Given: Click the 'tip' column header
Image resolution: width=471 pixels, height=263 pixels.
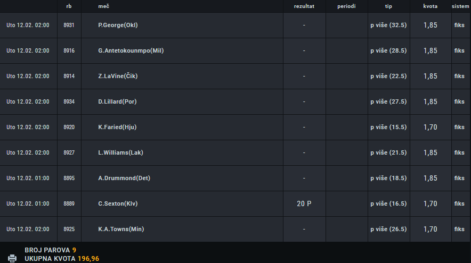Looking at the screenshot, I should coord(388,6).
